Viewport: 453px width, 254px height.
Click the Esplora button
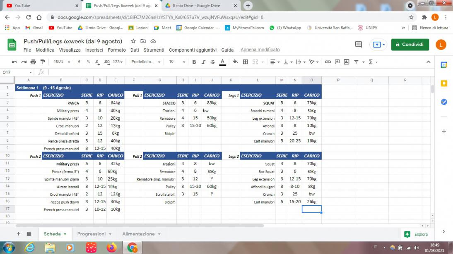click(416, 235)
